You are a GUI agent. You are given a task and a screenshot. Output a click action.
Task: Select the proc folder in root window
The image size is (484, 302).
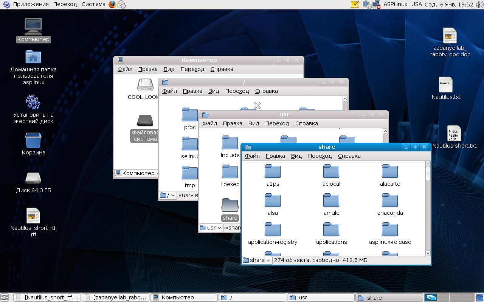(190, 119)
